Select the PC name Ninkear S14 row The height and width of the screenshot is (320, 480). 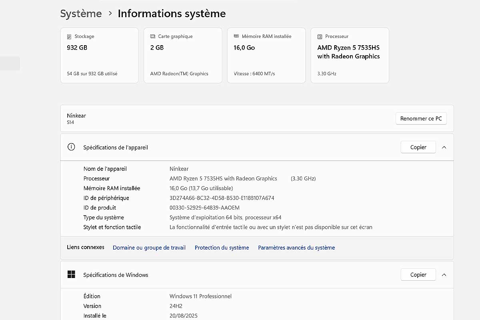257,118
